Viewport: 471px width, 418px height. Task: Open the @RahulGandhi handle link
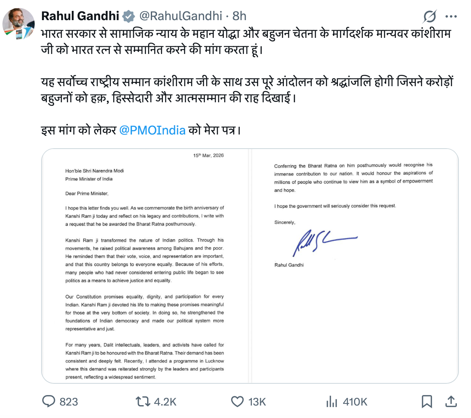click(x=181, y=16)
